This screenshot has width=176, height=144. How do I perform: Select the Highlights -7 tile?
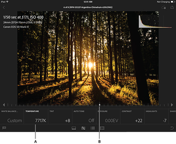pyautogui.click(x=156, y=116)
